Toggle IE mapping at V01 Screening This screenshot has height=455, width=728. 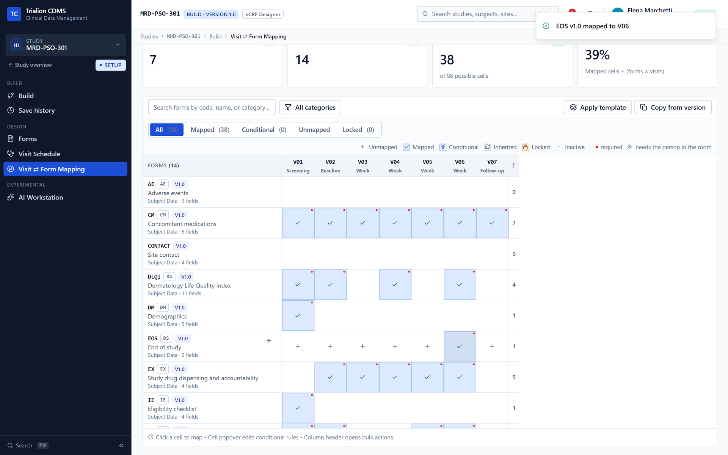298,408
